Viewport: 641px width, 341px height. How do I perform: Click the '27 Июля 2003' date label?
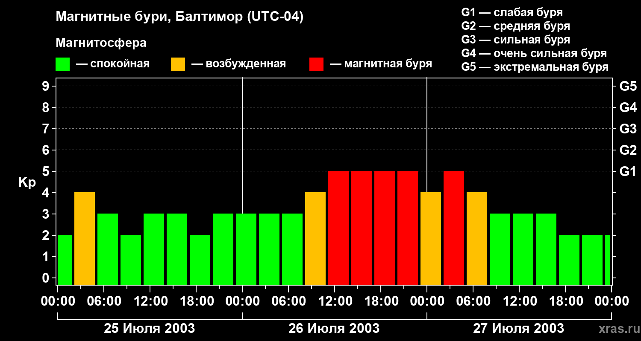click(x=518, y=329)
